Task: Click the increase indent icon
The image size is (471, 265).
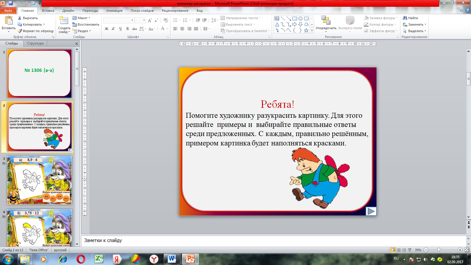Action: coord(205,20)
